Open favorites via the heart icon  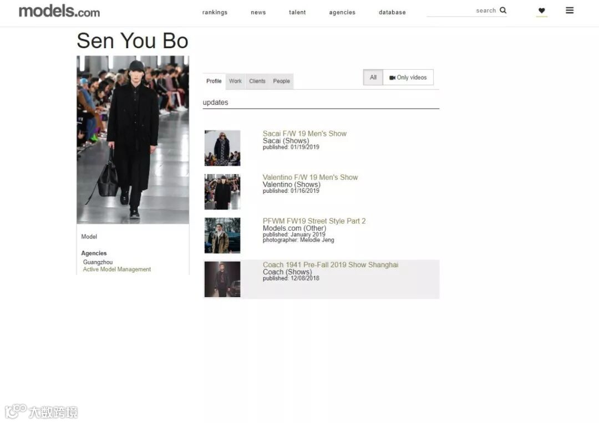click(x=542, y=11)
